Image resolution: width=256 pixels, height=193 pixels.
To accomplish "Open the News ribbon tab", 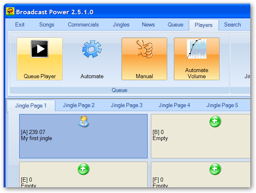I will [x=148, y=24].
